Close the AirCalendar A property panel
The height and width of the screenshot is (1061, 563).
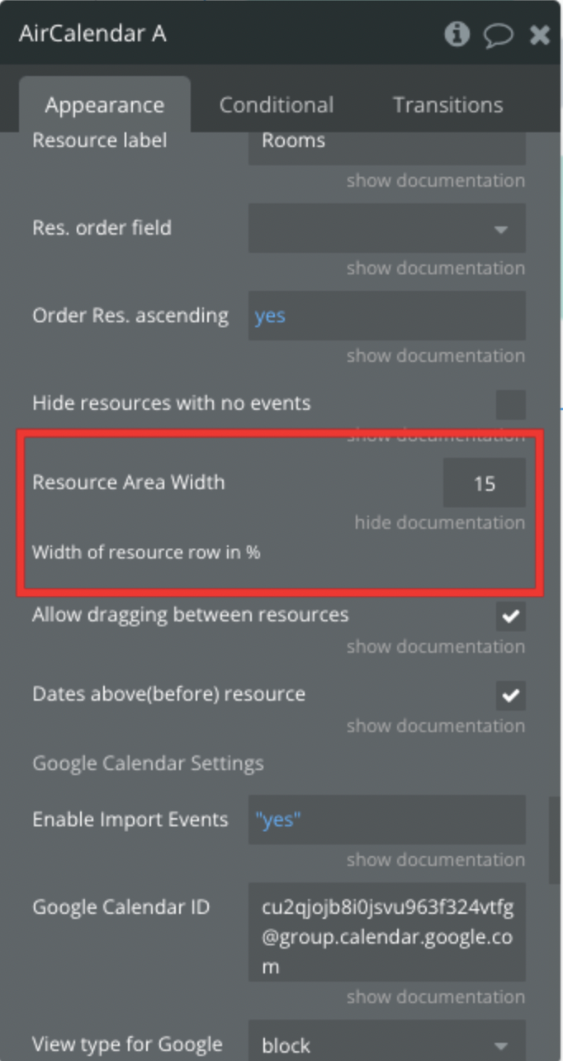click(x=540, y=35)
